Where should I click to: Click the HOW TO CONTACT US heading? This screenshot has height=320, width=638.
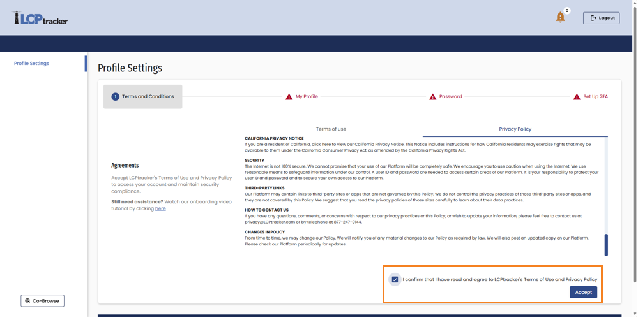pyautogui.click(x=266, y=210)
